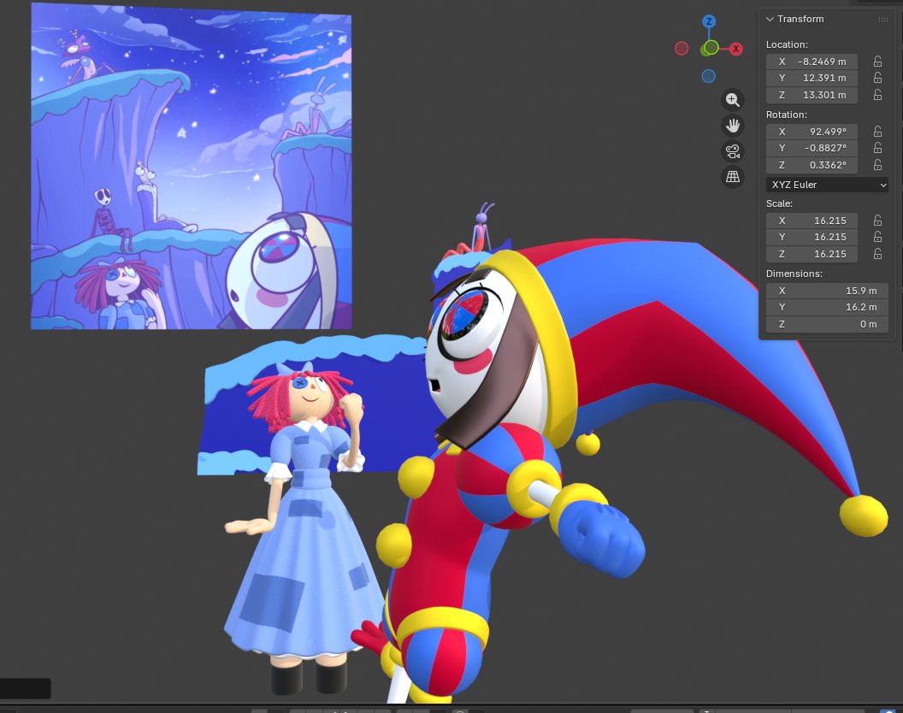Open the XYZ Euler rotation mode dropdown
Viewport: 903px width, 713px height.
click(827, 185)
